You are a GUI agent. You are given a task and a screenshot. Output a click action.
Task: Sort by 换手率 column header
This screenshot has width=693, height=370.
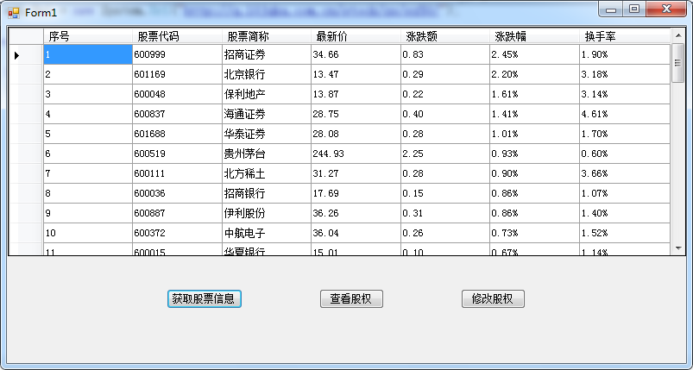tap(625, 36)
